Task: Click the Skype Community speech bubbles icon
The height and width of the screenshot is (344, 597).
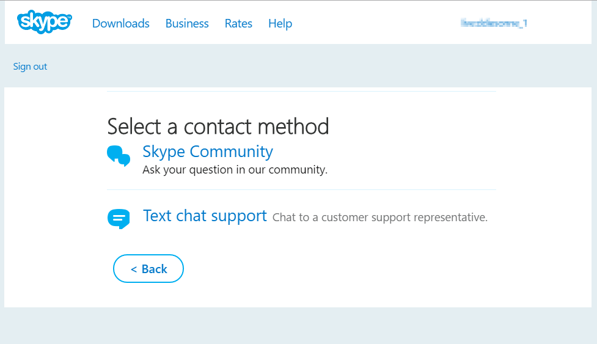Action: click(119, 156)
